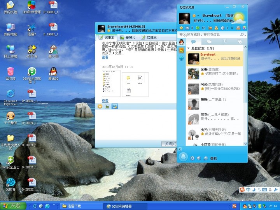Collapse the 最佳损友 friend group

[189, 48]
